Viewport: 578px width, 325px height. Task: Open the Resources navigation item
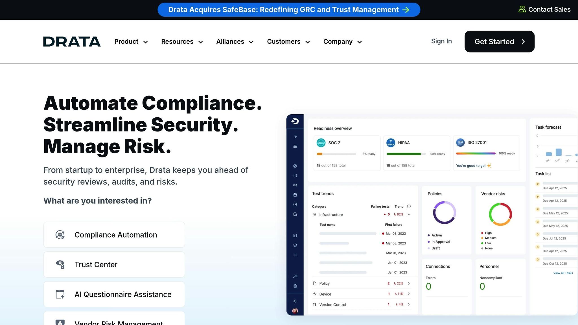[182, 41]
